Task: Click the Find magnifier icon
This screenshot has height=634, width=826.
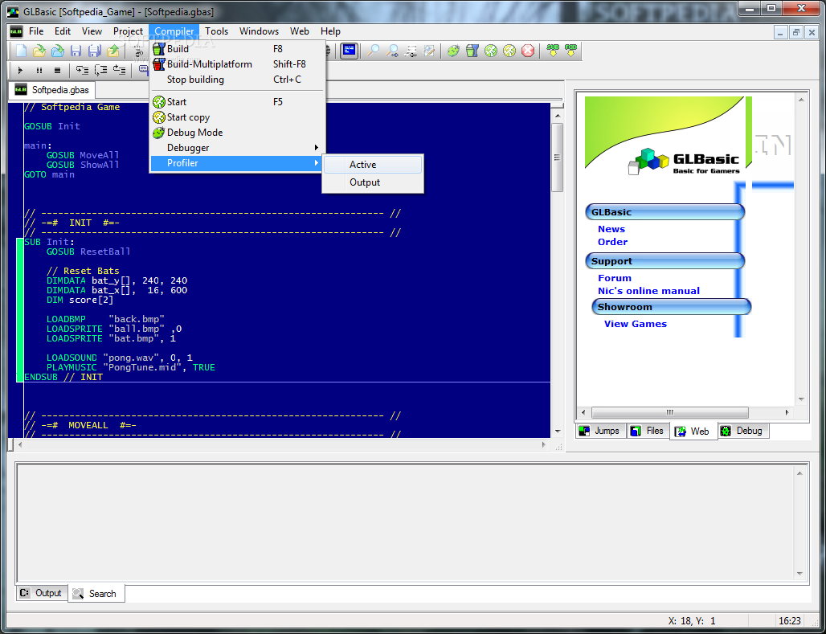Action: [374, 51]
